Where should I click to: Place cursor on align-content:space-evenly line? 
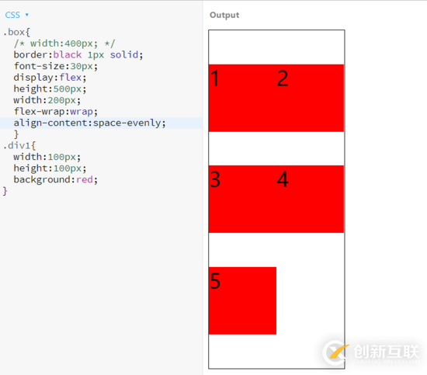point(101,123)
